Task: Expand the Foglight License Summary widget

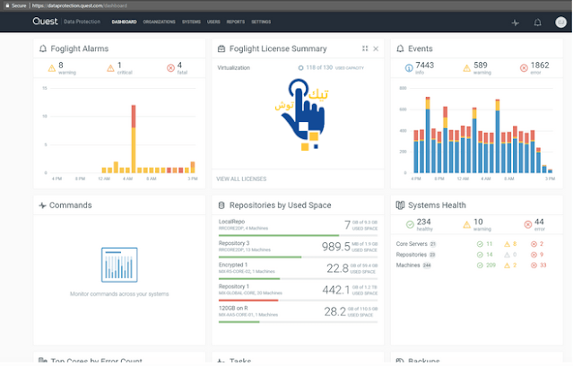Action: pos(365,48)
